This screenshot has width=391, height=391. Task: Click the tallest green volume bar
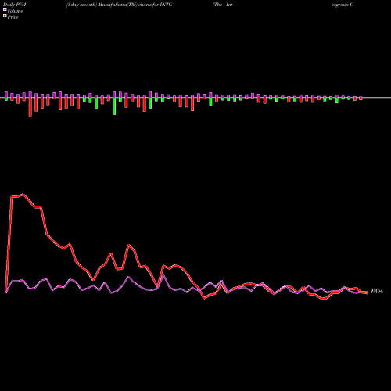coord(114,106)
